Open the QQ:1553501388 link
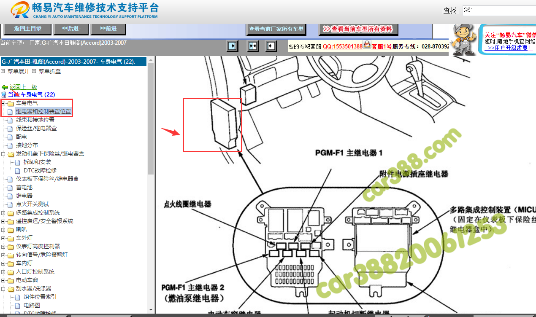Image resolution: width=536 pixels, height=317 pixels. click(343, 46)
